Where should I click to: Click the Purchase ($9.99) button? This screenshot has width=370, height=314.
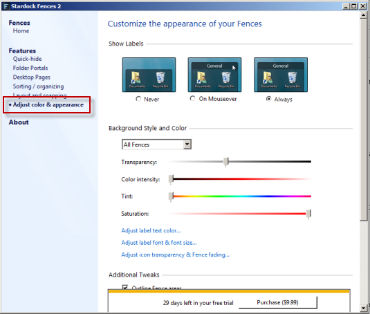278,302
